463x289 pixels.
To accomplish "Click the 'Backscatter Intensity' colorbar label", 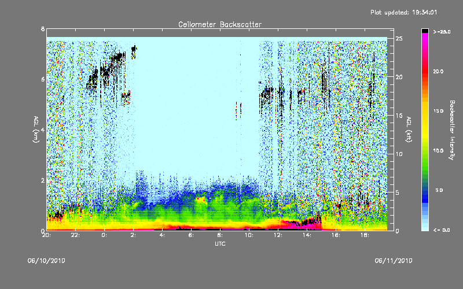I will [x=452, y=130].
